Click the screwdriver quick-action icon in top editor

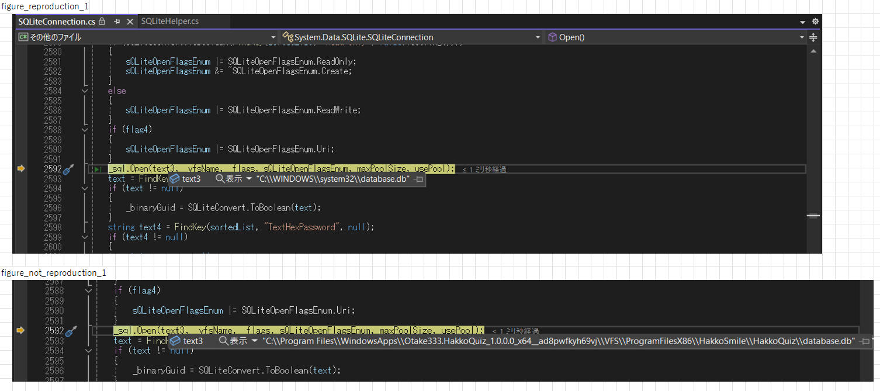pos(69,169)
